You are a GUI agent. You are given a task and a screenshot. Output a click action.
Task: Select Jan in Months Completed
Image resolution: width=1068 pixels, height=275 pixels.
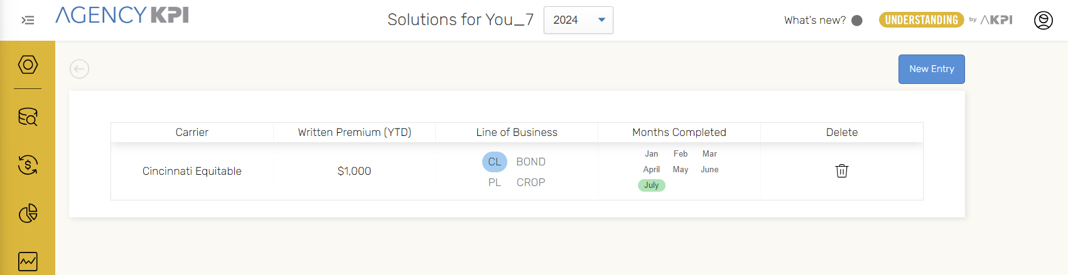tap(651, 153)
